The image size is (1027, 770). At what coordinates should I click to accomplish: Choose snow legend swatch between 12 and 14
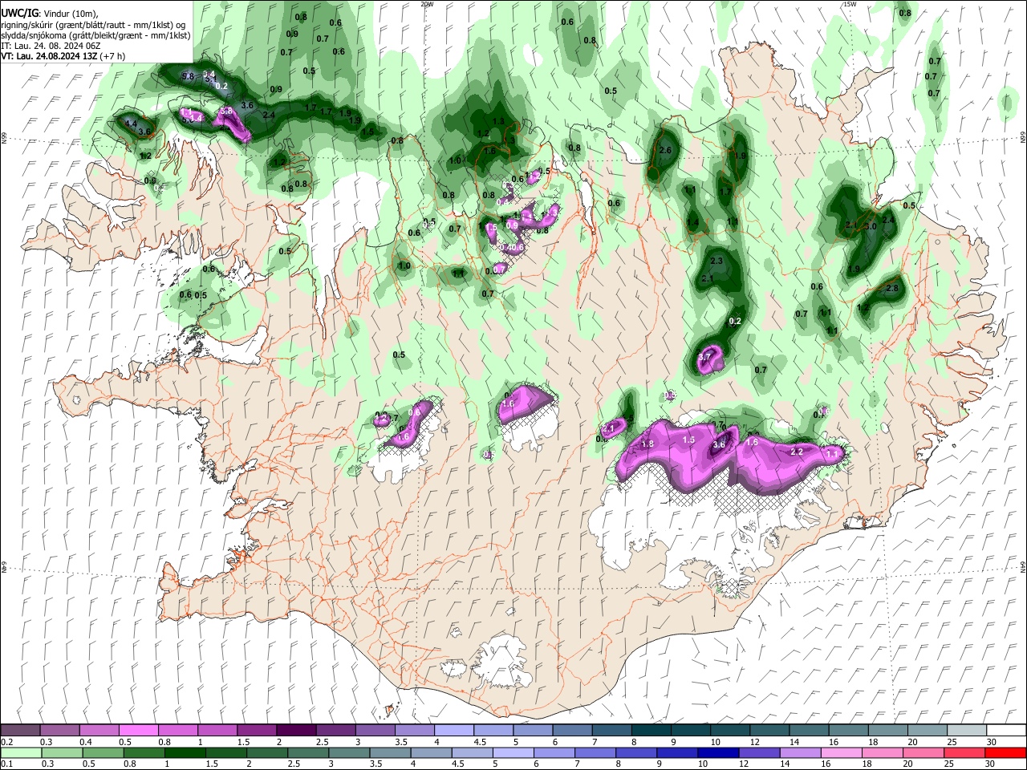coord(769,730)
